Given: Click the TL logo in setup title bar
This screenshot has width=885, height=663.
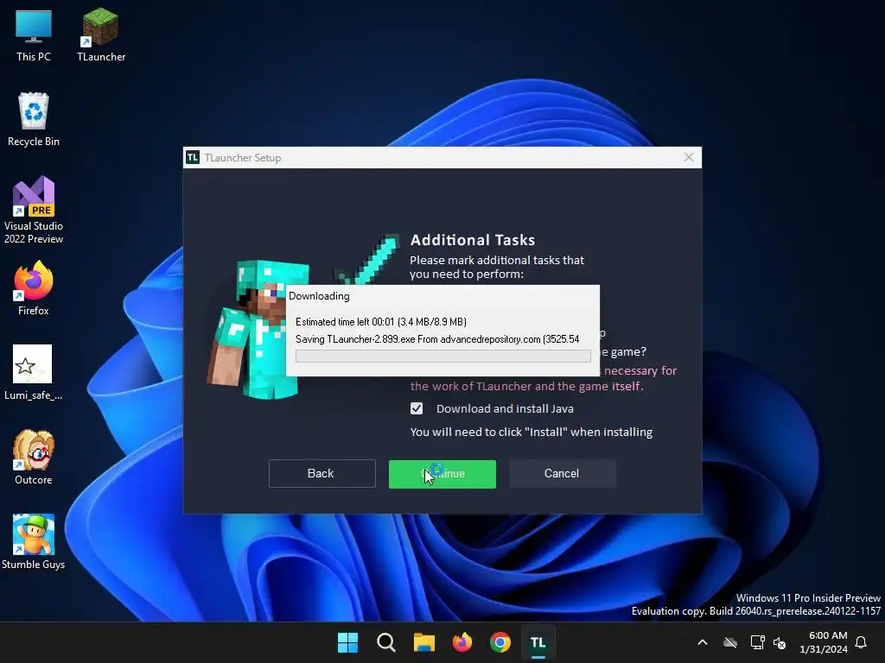Looking at the screenshot, I should [x=193, y=157].
